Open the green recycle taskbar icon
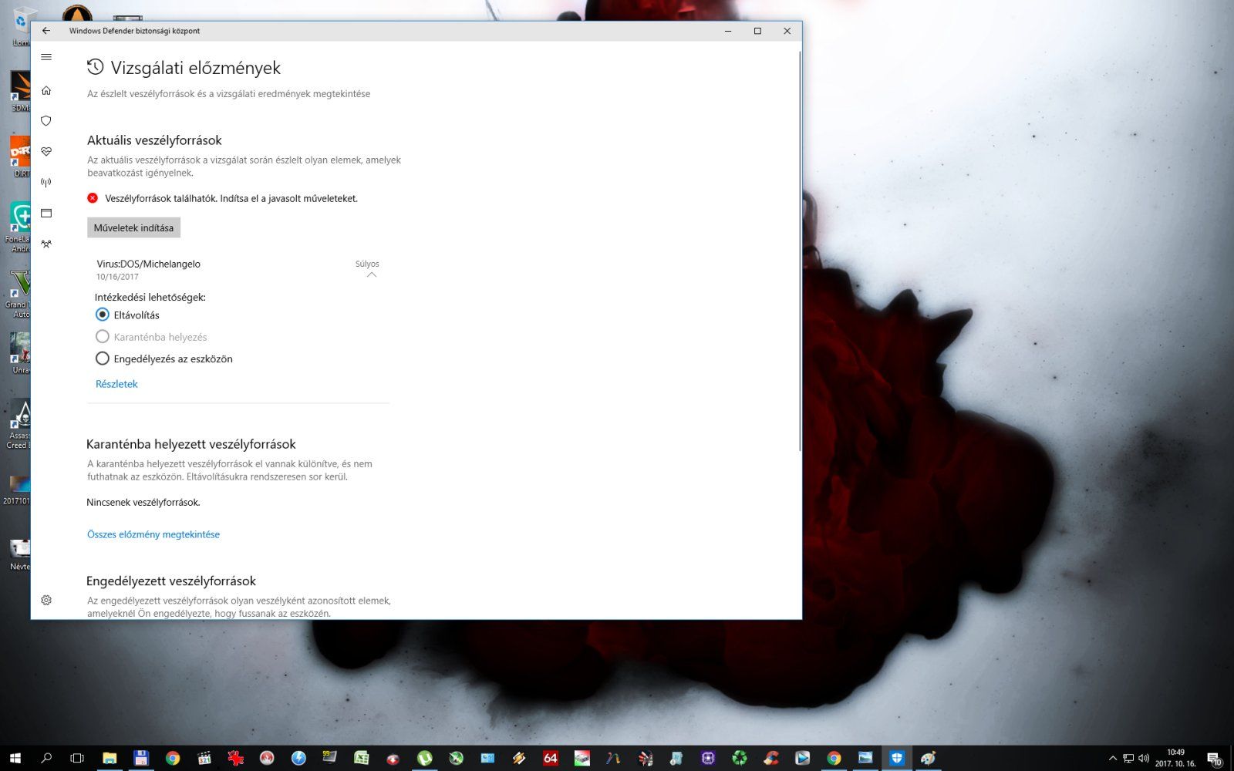This screenshot has height=771, width=1234. point(739,758)
